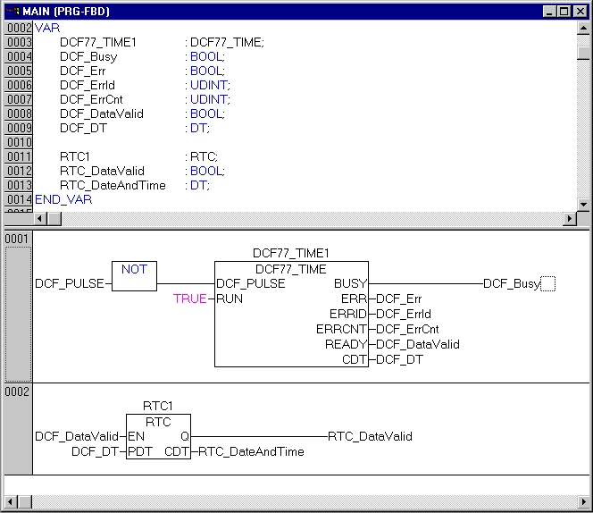Click DCF_DT output at CDT pin
Viewport: 593px width, 513px height.
(399, 359)
